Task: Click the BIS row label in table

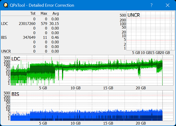Action: coord(4,38)
